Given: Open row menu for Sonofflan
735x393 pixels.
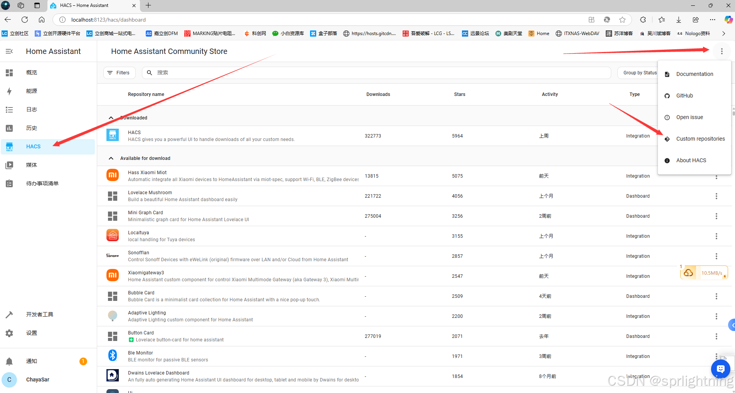Looking at the screenshot, I should click(x=716, y=256).
